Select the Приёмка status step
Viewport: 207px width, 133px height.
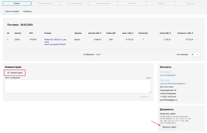pos(161,3)
